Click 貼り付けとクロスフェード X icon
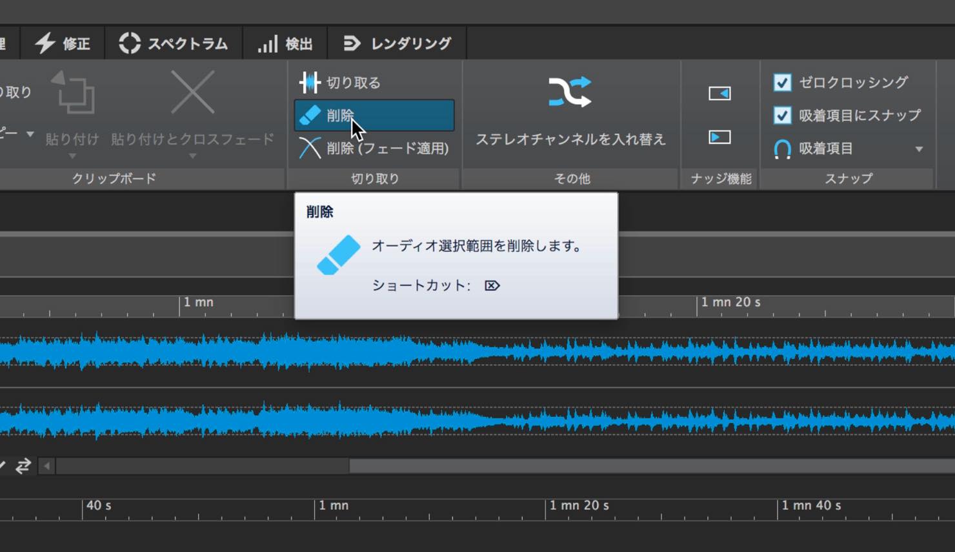The image size is (955, 552). click(192, 92)
